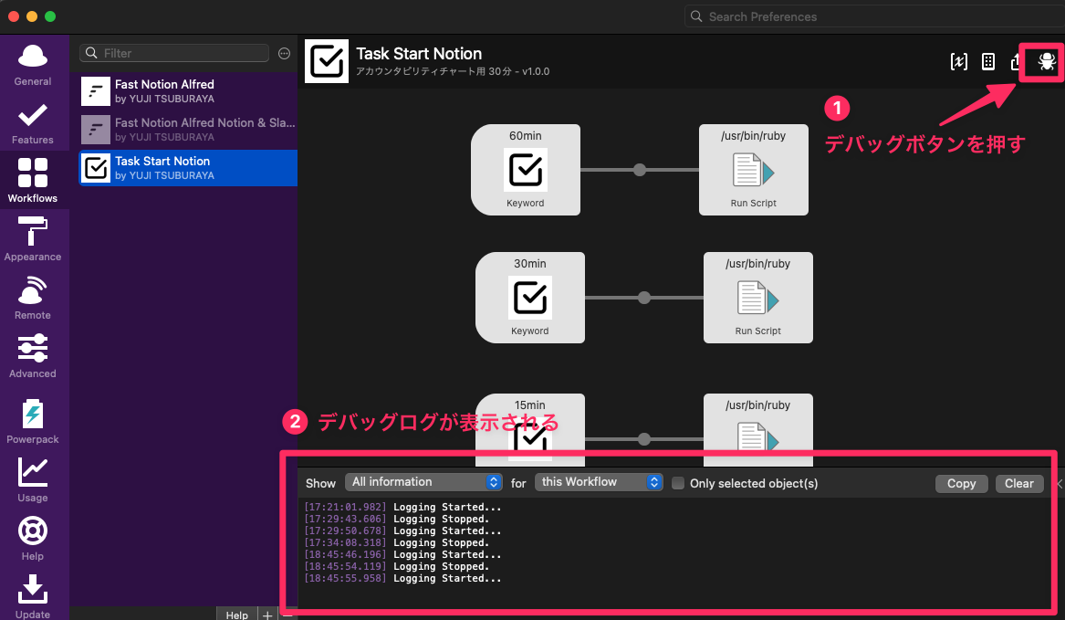This screenshot has height=620, width=1065.
Task: Open the Update section
Action: (x=33, y=597)
